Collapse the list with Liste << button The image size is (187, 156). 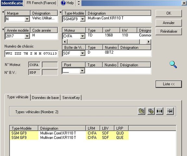[x=168, y=84]
